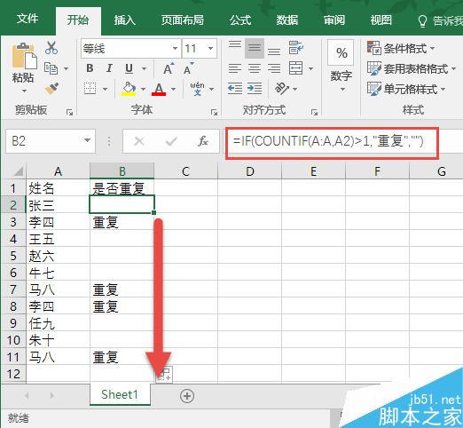463x428 pixels.
Task: Toggle middle vertical alignment
Action: point(255,48)
